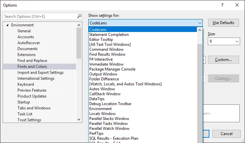
Task: Select SQL Results - Execution Plan
Action: 143,138
